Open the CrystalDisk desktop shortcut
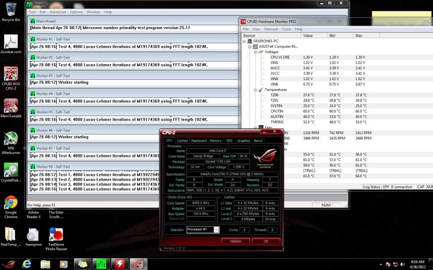433x270 pixels. pyautogui.click(x=11, y=172)
